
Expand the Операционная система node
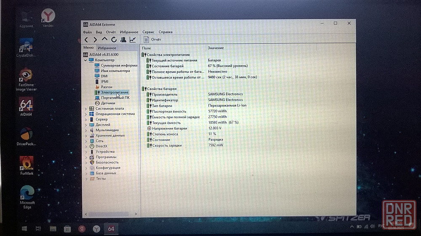coord(86,114)
